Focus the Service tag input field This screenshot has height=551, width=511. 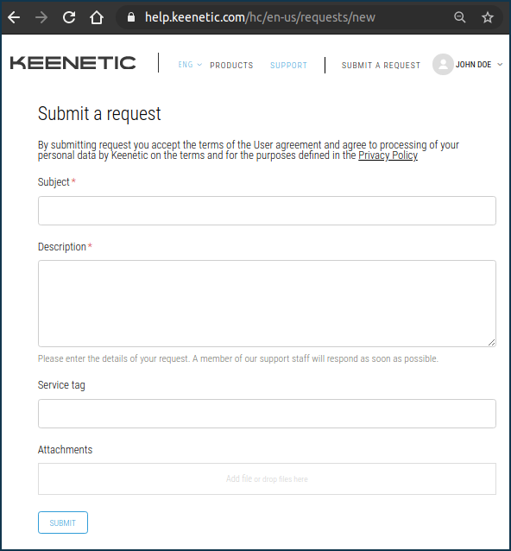coord(267,414)
